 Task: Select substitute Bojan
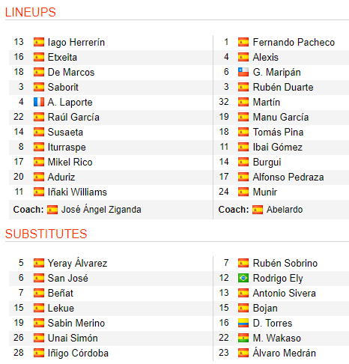tap(265, 309)
